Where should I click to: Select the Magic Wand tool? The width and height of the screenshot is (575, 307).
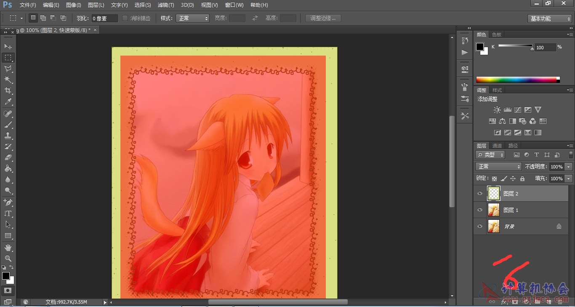(8, 80)
